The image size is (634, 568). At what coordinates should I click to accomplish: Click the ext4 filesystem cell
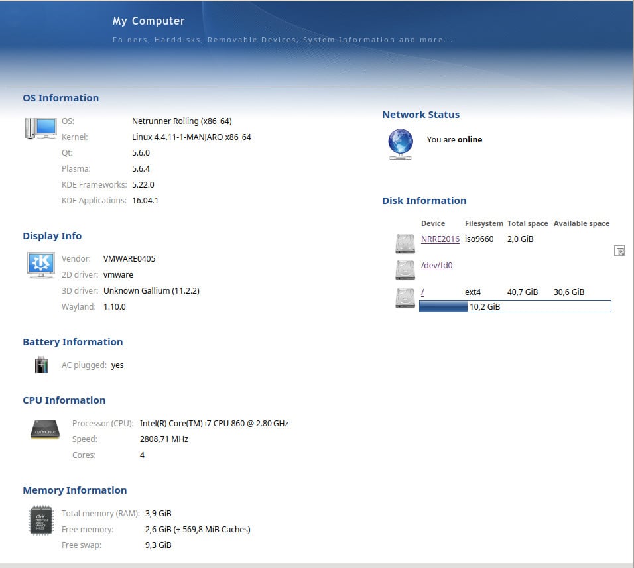473,292
